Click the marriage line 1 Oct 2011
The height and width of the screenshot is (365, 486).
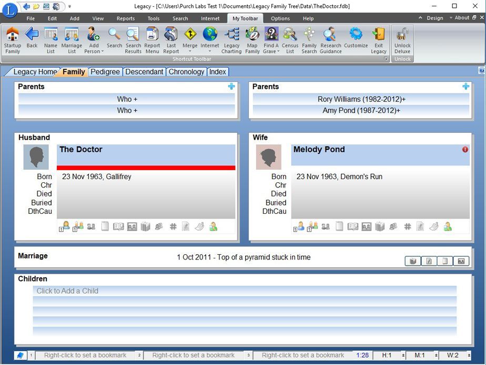coord(244,257)
